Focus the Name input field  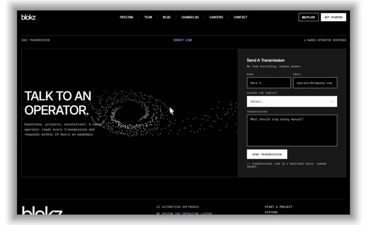tap(269, 82)
